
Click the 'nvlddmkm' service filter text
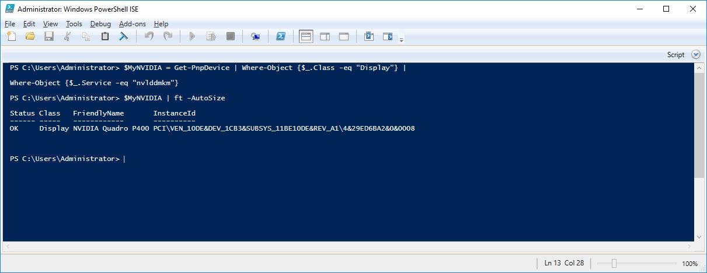pos(153,83)
